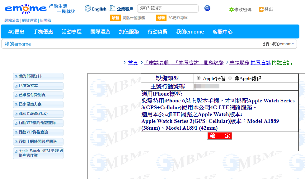Image resolution: width=305 pixels, height=179 pixels.
Task: Click the globe icon beside English
Action: 88,9
